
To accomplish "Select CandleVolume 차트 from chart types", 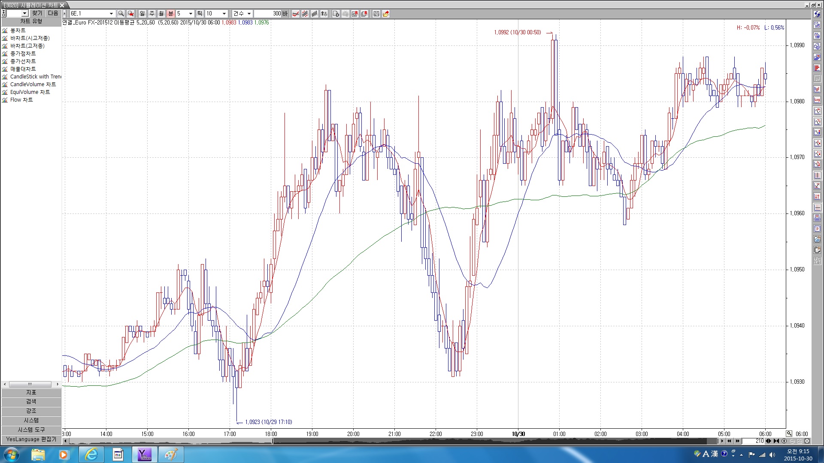I will [x=33, y=84].
